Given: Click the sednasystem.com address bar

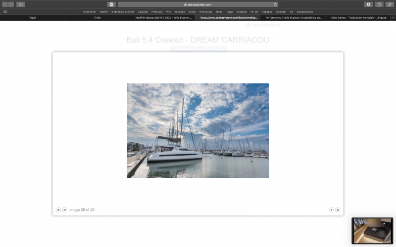Looking at the screenshot, I should [x=198, y=4].
